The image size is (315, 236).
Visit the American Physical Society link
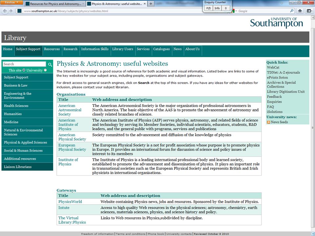click(72, 137)
